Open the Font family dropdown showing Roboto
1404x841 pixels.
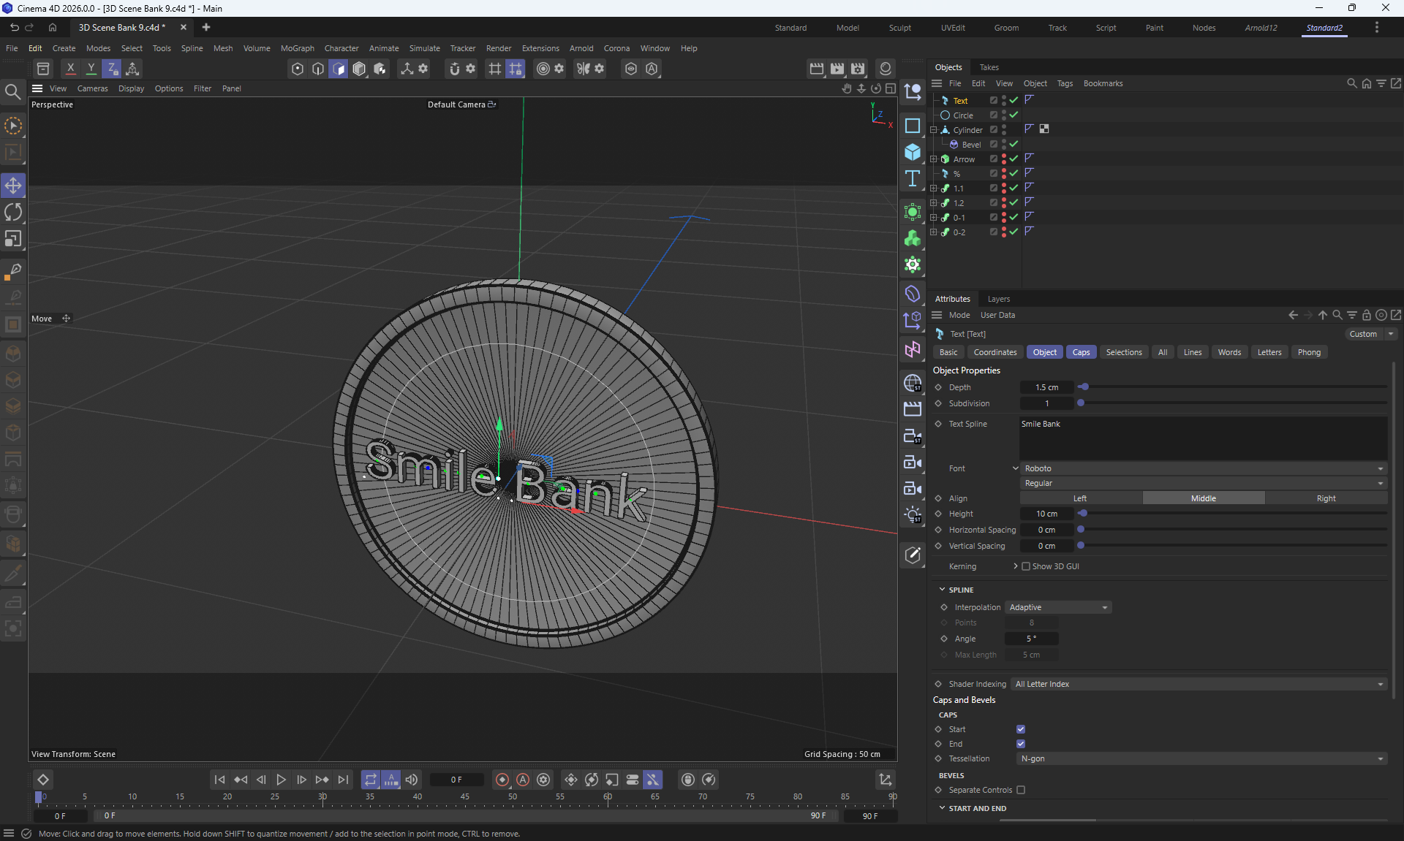1202,468
